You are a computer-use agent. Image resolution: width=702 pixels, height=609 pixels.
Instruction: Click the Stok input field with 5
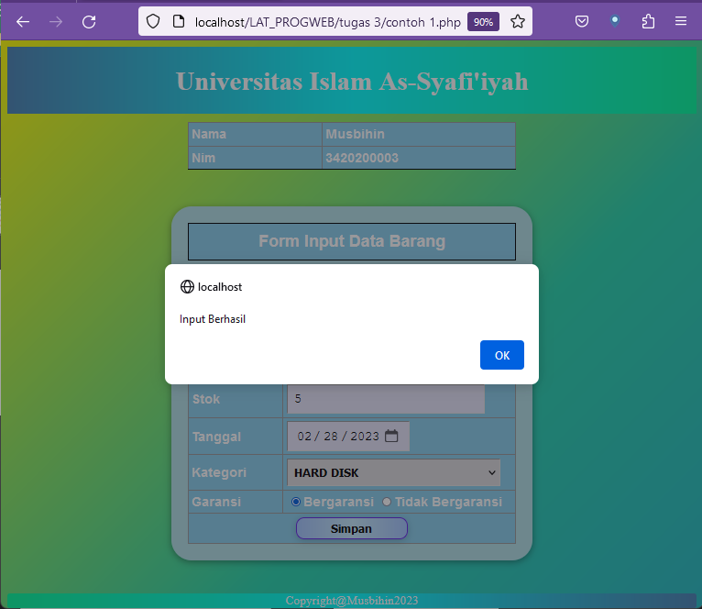(x=386, y=399)
